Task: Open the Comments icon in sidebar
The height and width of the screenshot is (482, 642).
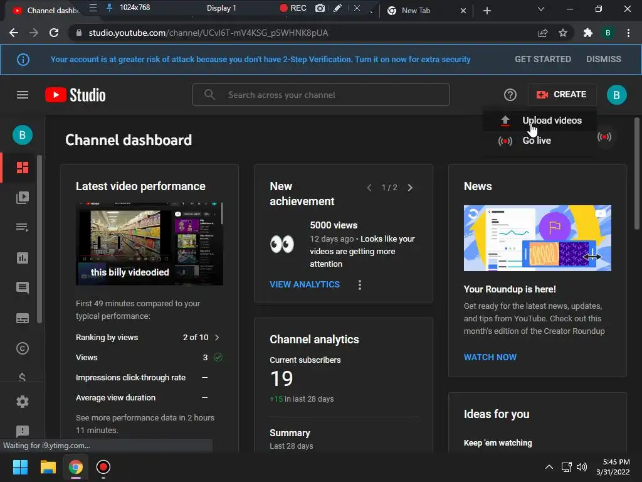Action: pyautogui.click(x=23, y=287)
